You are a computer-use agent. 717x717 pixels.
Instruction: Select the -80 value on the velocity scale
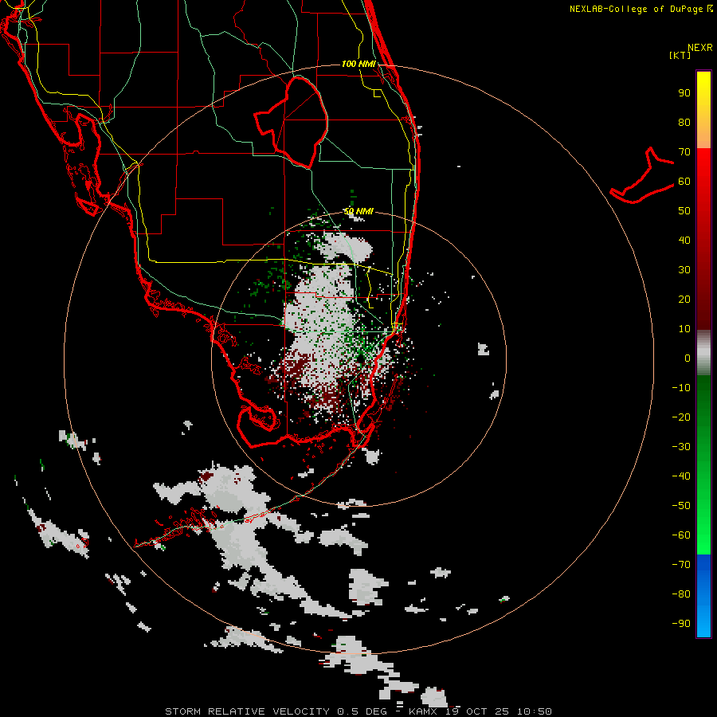tap(681, 594)
